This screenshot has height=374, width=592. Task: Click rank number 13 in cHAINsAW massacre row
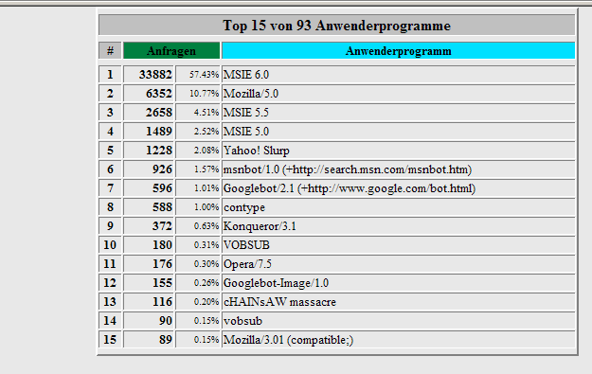[x=110, y=301]
